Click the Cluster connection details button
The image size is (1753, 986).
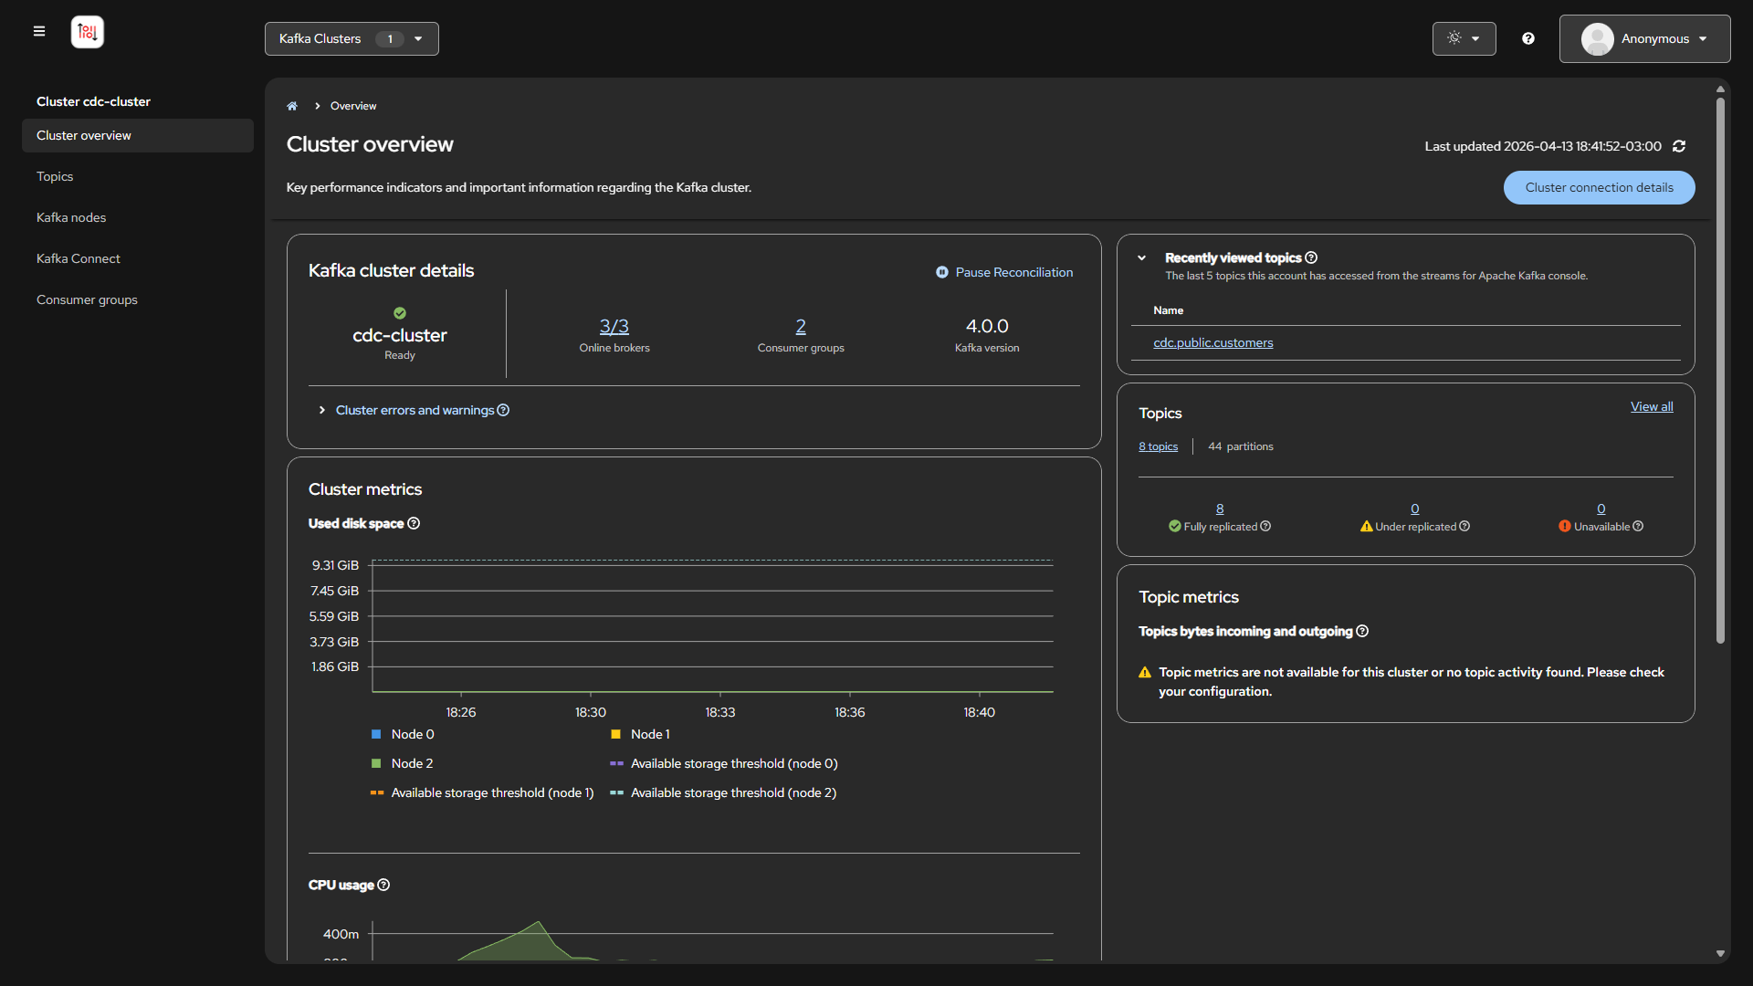tap(1599, 187)
